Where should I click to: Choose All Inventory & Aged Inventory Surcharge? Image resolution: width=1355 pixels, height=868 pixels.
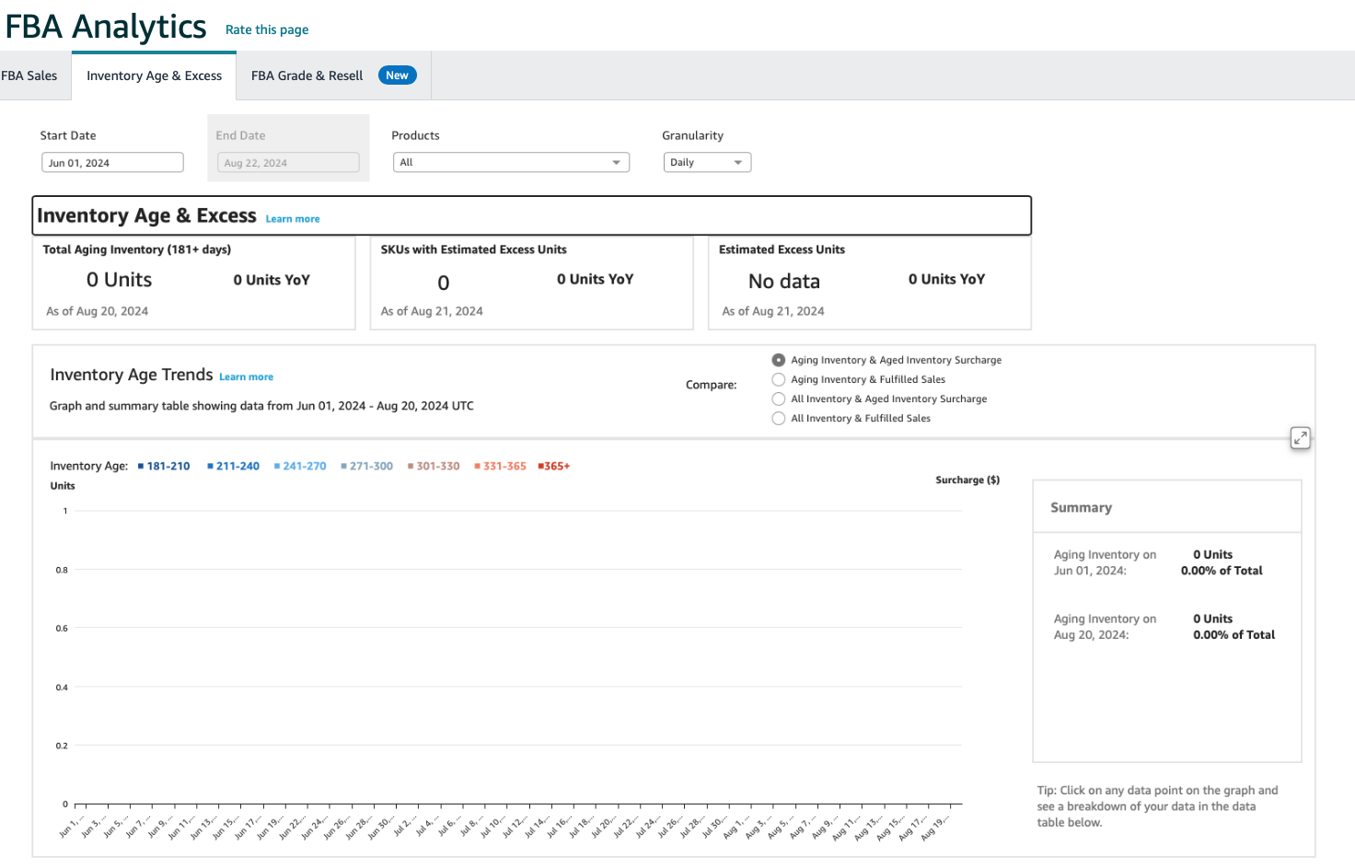[x=779, y=399]
